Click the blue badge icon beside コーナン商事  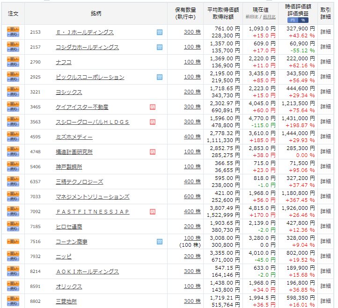160,242
